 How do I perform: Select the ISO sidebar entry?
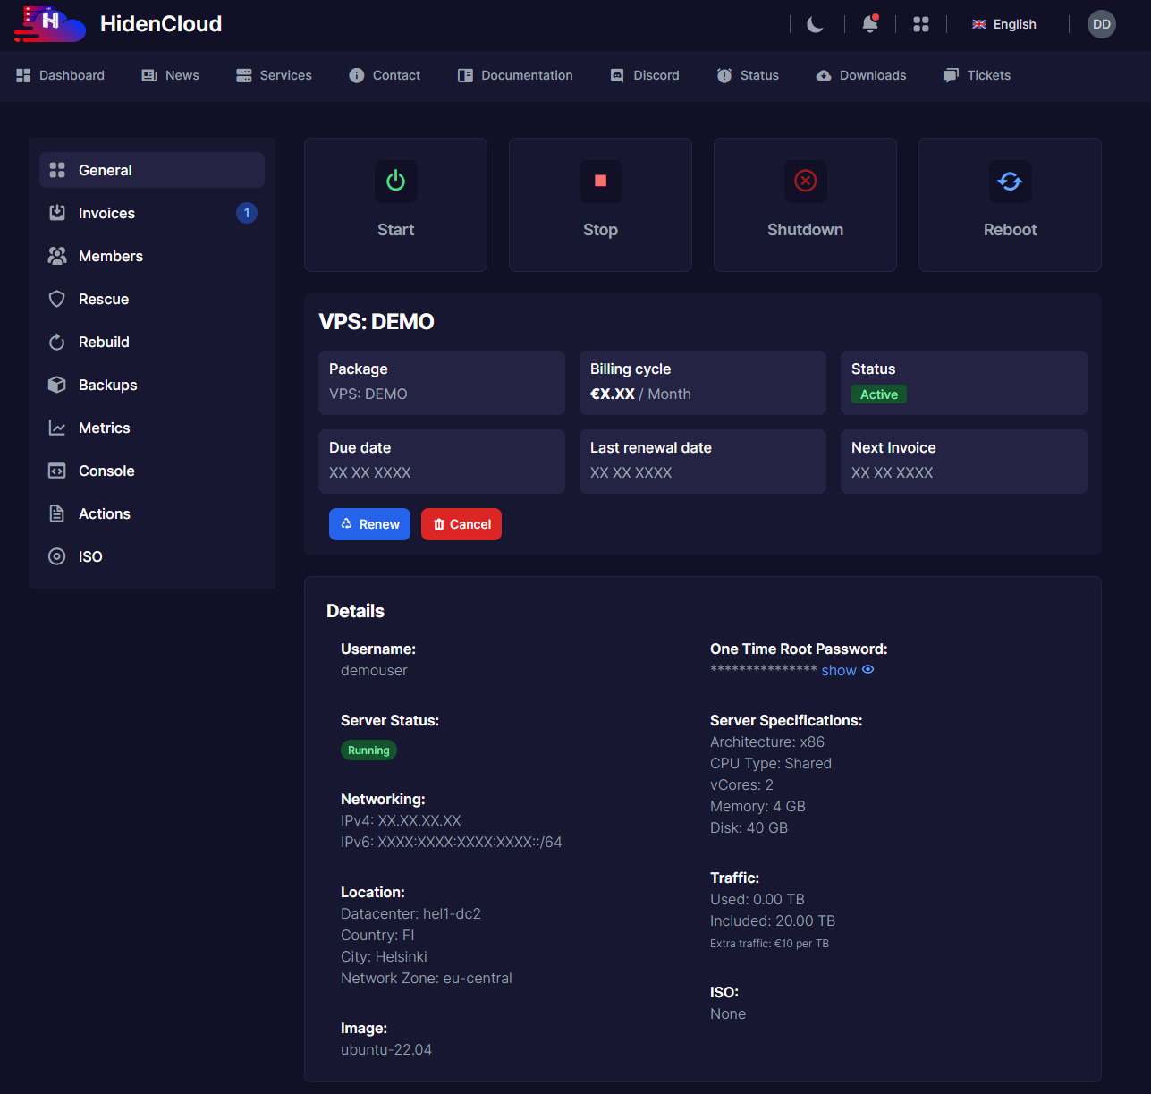click(x=90, y=556)
